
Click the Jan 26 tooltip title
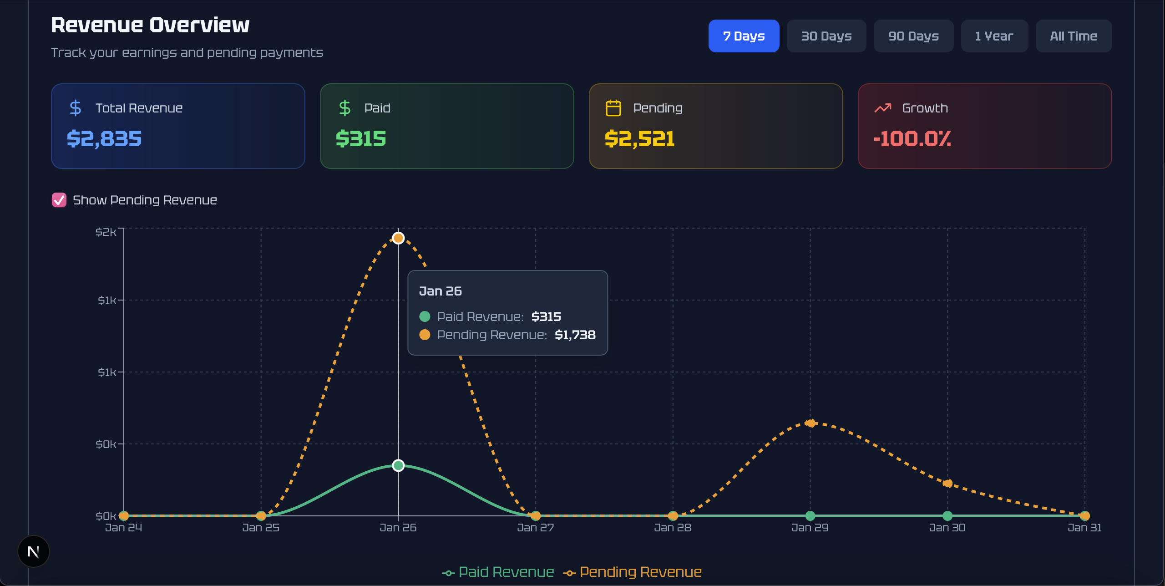pos(441,291)
